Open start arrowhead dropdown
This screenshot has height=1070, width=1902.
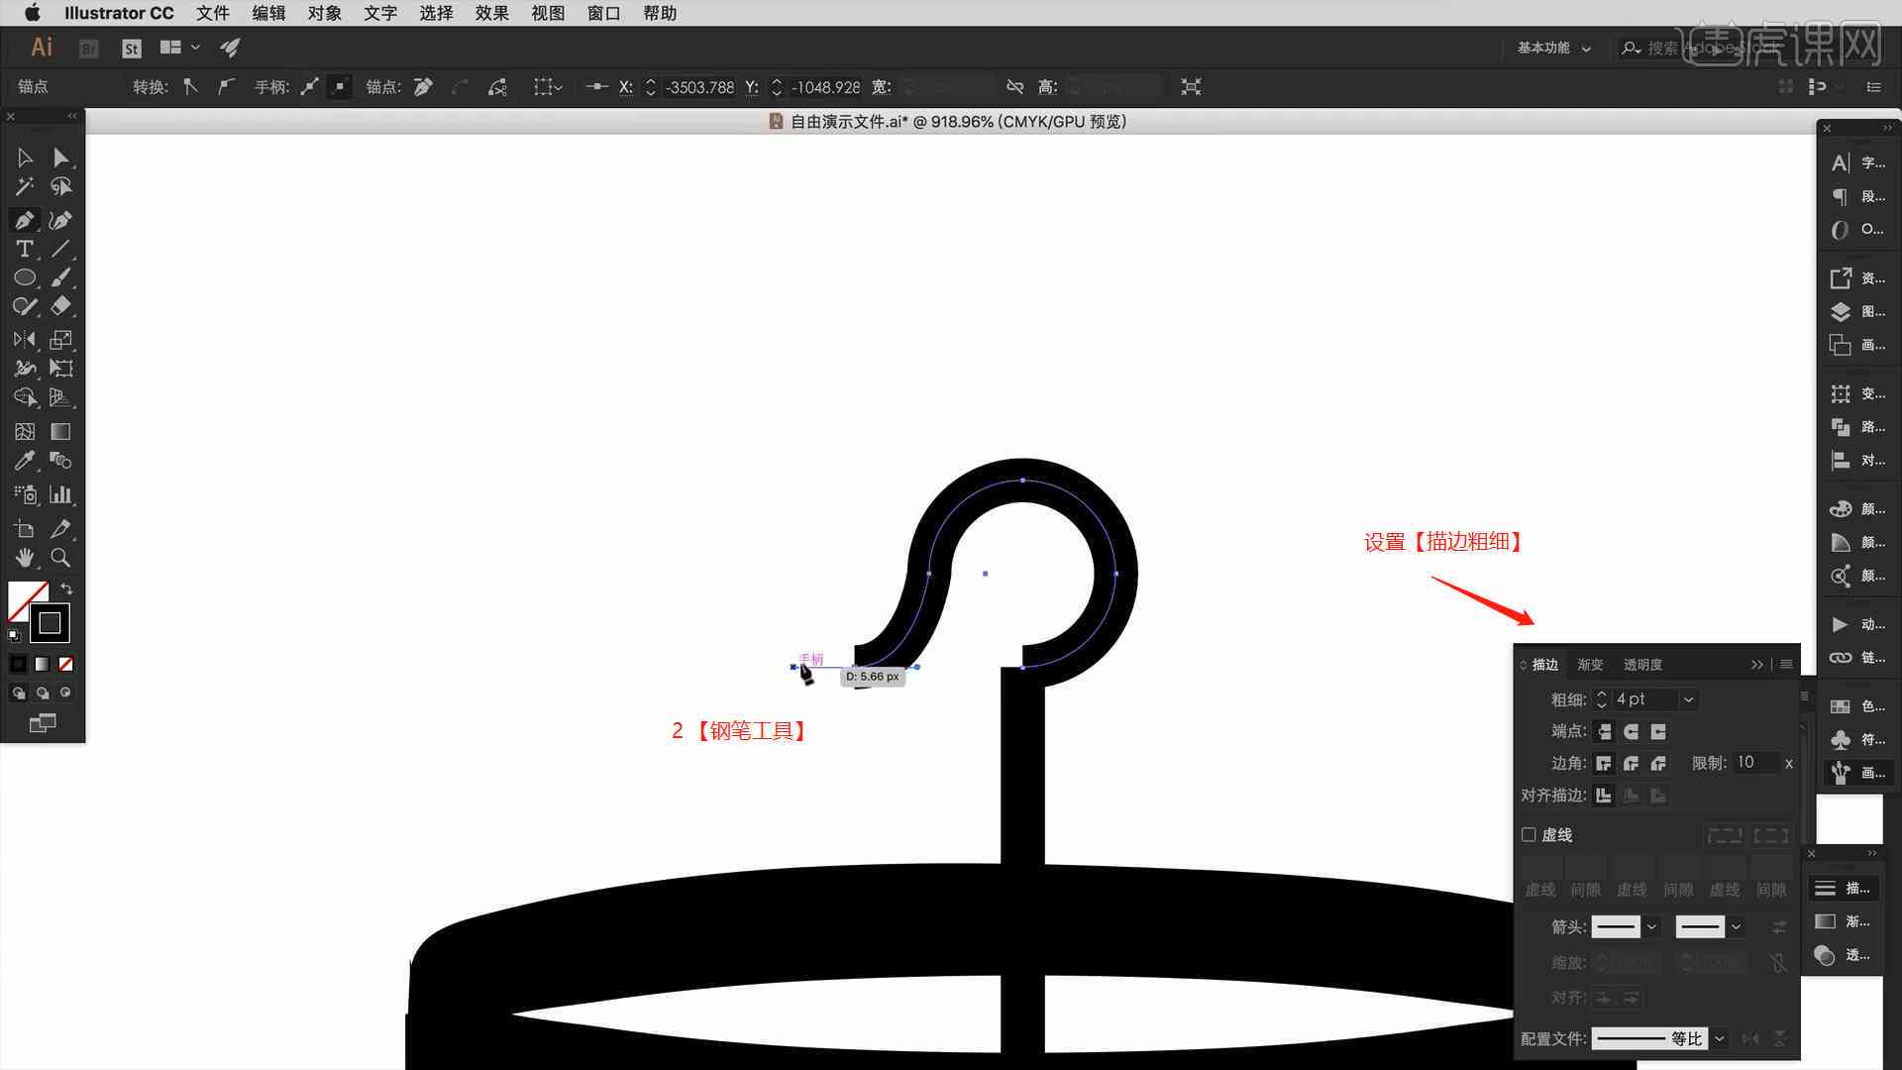[x=1651, y=927]
